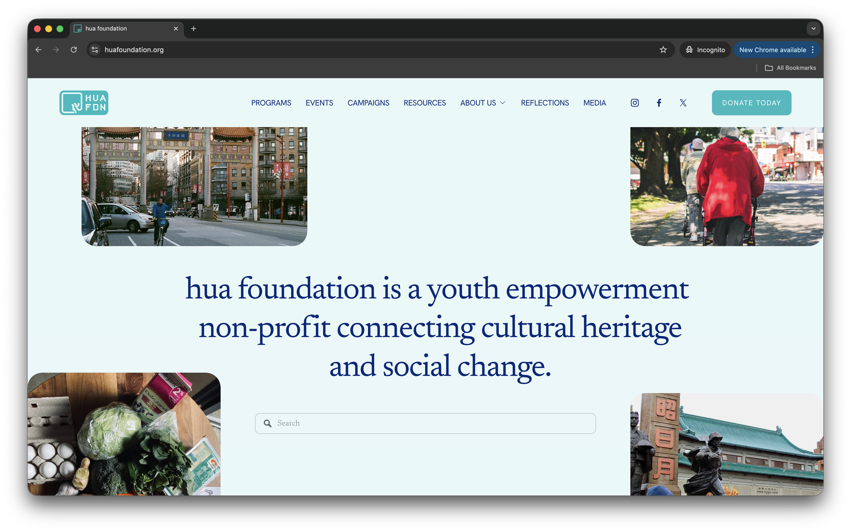Screen dimensions: 851x532
Task: Open the tab search chevron
Action: click(813, 29)
